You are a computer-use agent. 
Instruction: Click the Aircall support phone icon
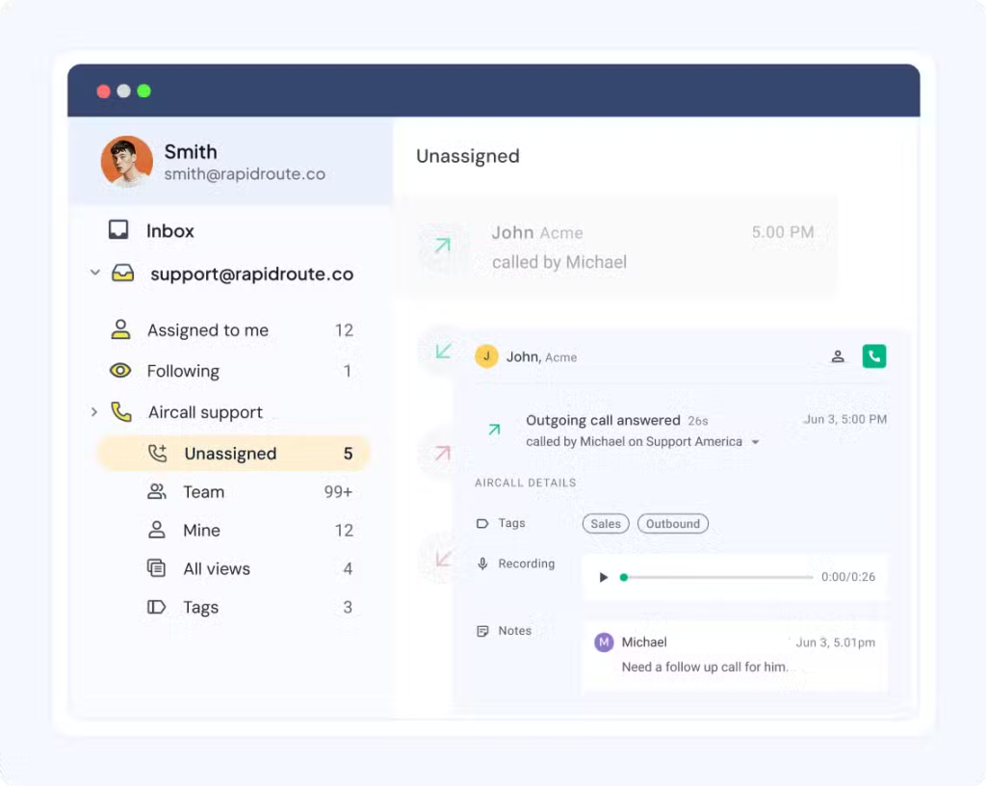(x=119, y=411)
